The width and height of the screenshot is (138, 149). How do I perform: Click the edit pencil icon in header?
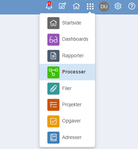pyautogui.click(x=62, y=6)
